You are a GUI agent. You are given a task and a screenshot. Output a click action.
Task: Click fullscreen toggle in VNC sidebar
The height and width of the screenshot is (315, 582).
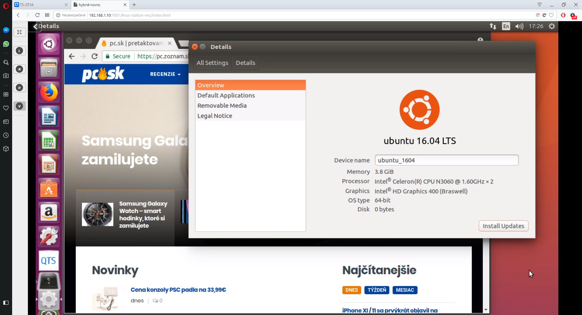click(19, 32)
